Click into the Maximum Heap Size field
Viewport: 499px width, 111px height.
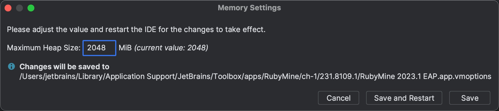point(99,48)
